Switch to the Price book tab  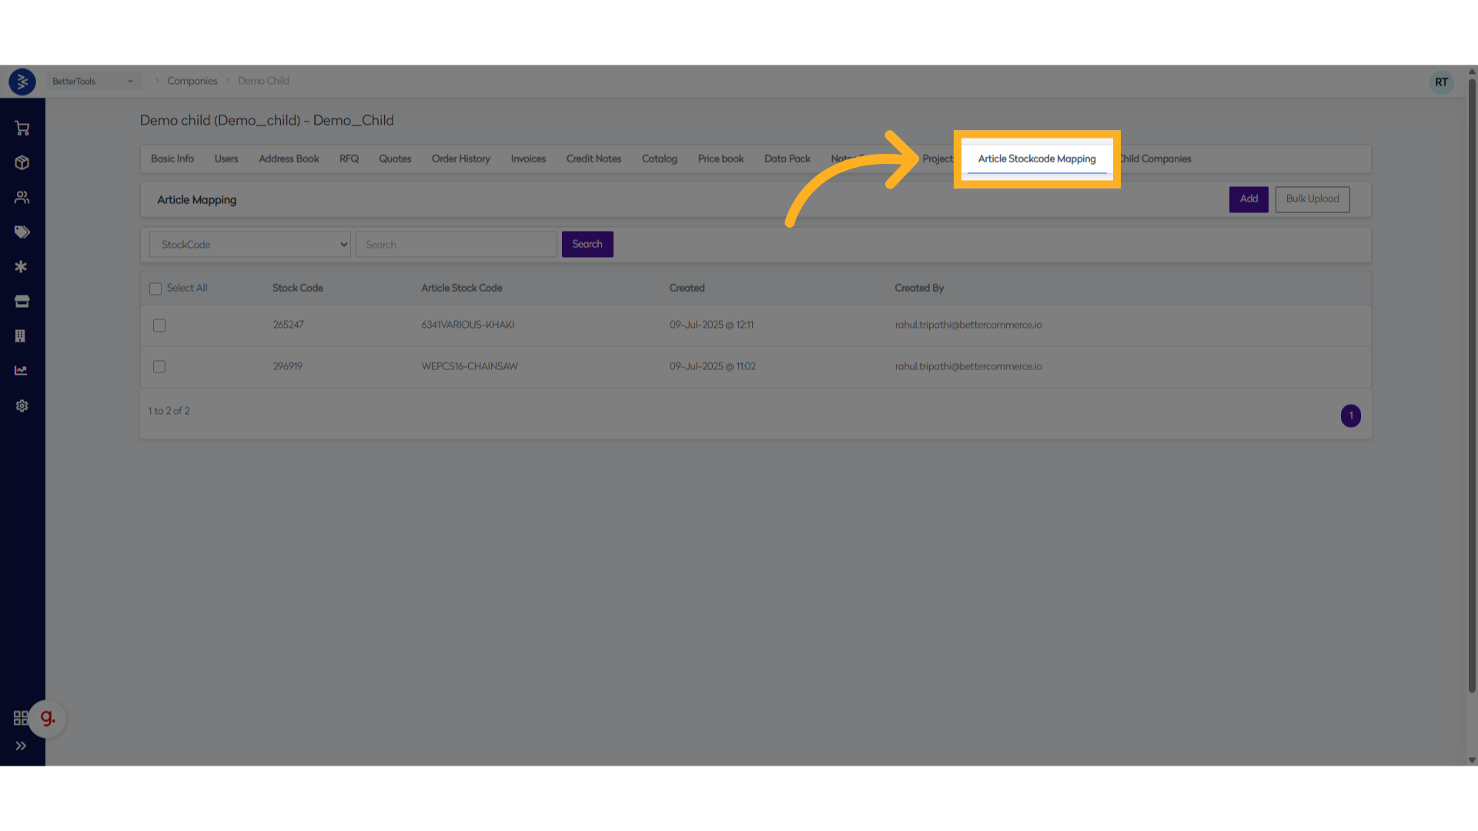(x=721, y=159)
